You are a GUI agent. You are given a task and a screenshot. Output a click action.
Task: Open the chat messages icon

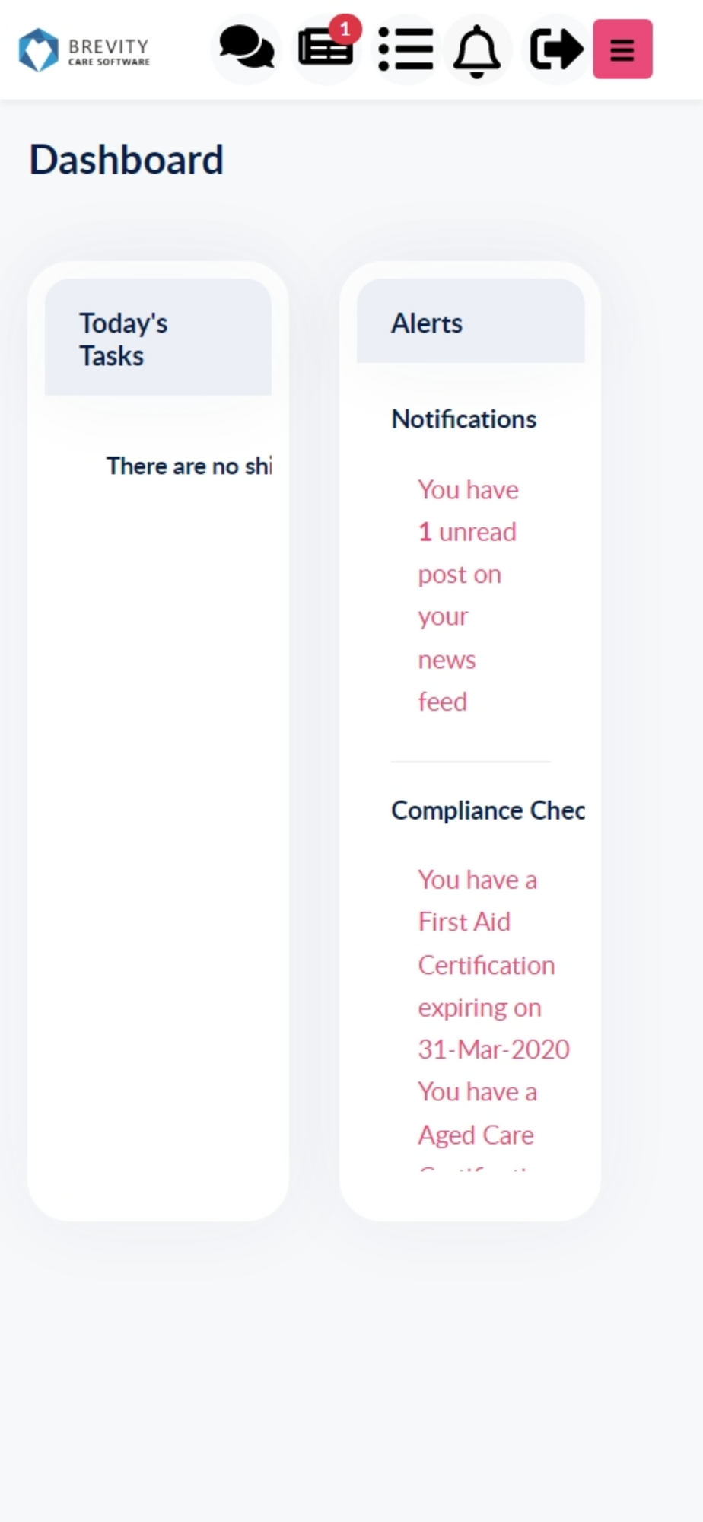point(247,49)
